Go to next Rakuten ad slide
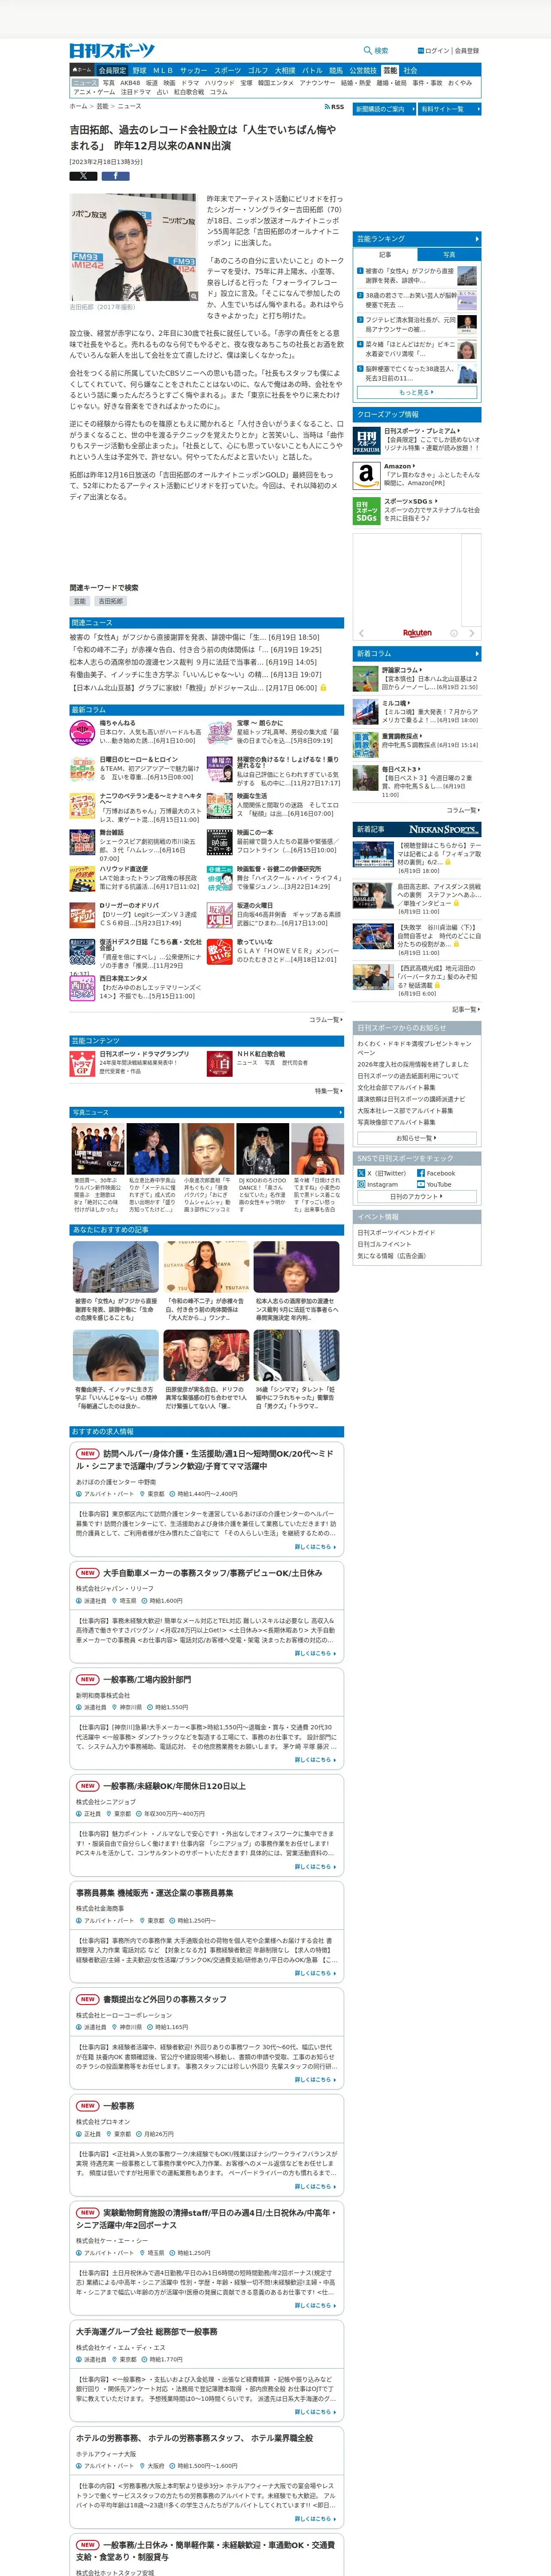Image resolution: width=551 pixels, height=2576 pixels. [472, 633]
